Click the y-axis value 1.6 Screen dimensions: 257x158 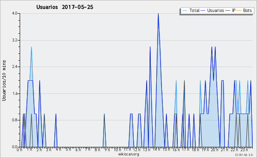(15, 94)
